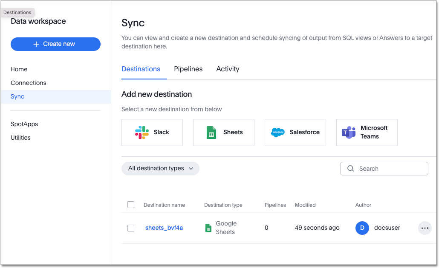The width and height of the screenshot is (439, 268).
Task: Open the ellipsis menu for sheets_bvf4a
Action: tap(425, 228)
